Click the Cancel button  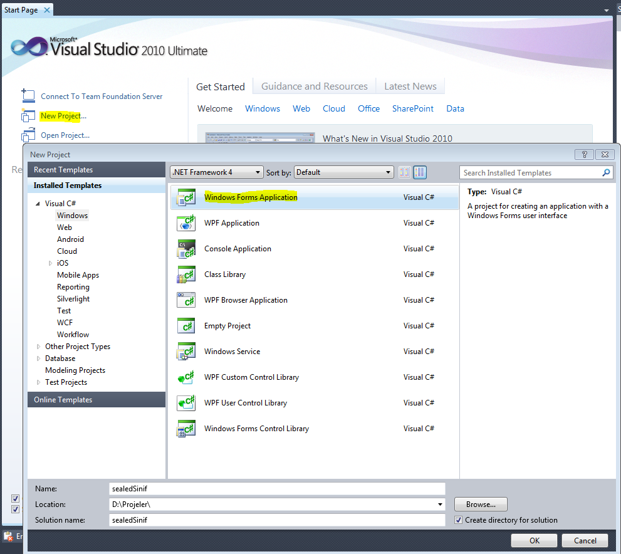585,541
